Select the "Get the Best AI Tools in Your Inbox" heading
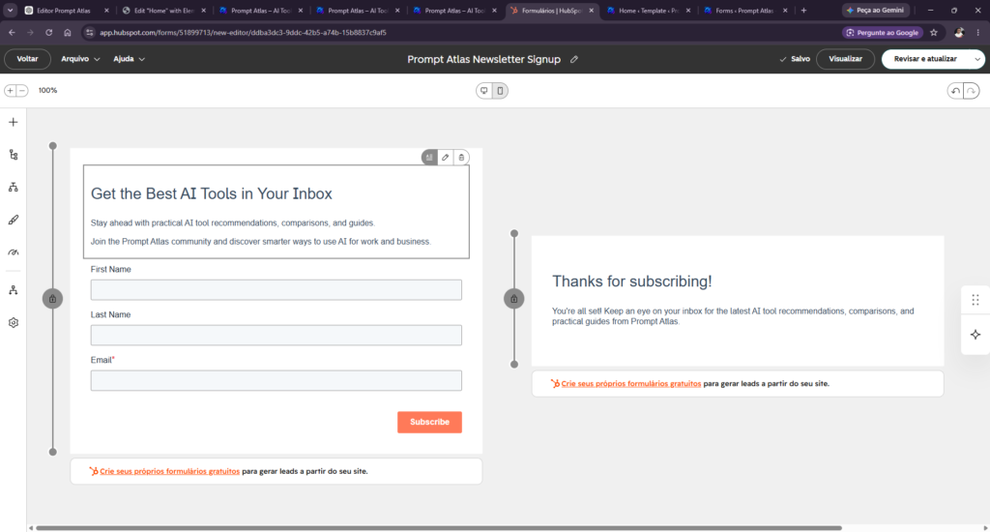 click(x=212, y=193)
